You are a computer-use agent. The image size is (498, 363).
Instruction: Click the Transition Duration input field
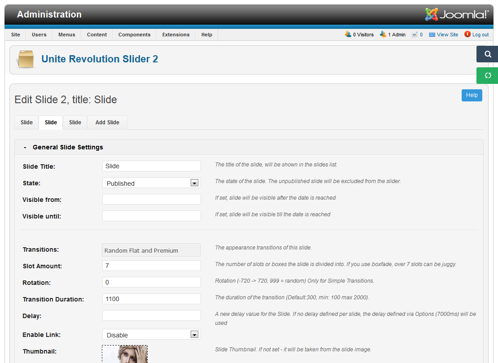point(151,299)
